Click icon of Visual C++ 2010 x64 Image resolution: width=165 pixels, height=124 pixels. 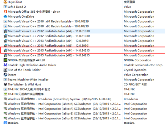click(x=5, y=21)
